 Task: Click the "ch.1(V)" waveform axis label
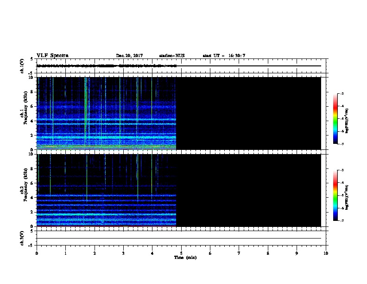click(x=22, y=66)
